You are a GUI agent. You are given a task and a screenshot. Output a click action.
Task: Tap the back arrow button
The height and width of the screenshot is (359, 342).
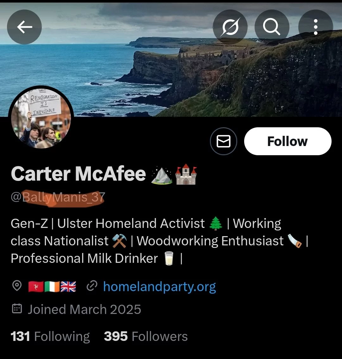[24, 27]
